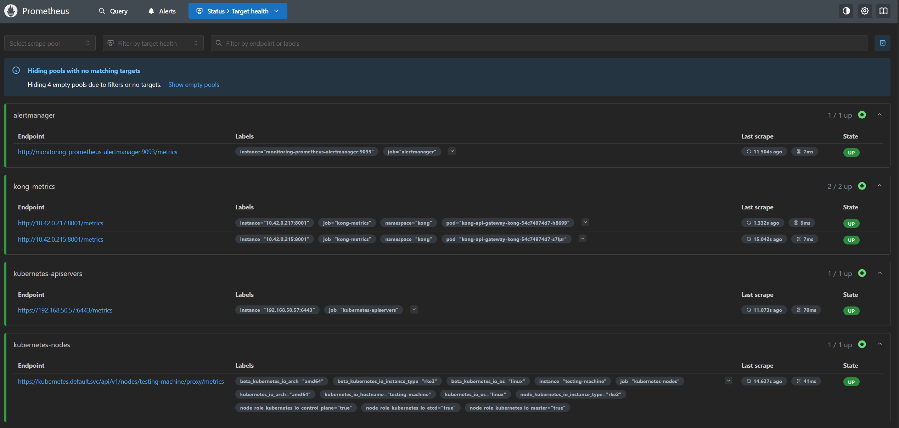This screenshot has width=899, height=428.
Task: Open the Query menu item
Action: click(113, 11)
